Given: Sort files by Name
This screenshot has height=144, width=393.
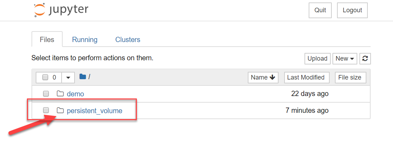Looking at the screenshot, I should 263,77.
